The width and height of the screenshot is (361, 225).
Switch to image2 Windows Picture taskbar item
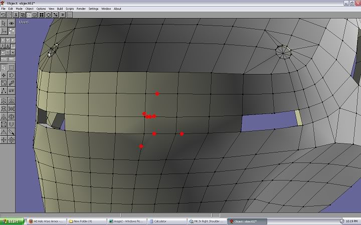127,221
